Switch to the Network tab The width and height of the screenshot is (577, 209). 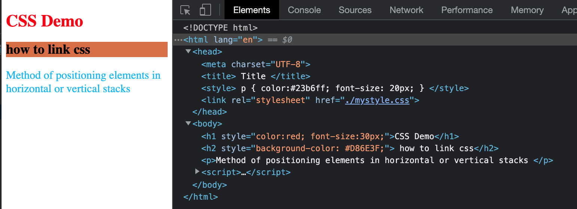coord(406,10)
